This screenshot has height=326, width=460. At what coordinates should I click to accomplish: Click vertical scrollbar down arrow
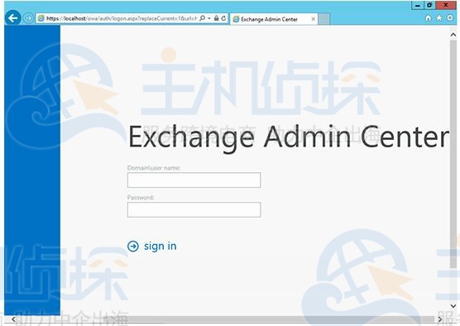pos(453,306)
